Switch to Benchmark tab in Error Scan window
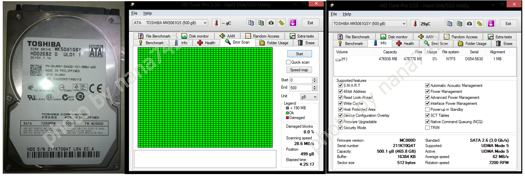525x176 pixels. pos(151,43)
